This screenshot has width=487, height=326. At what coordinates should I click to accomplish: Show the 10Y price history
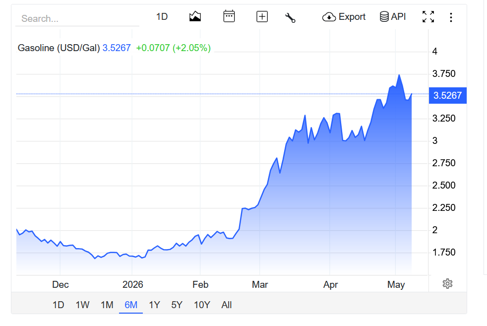pyautogui.click(x=202, y=305)
